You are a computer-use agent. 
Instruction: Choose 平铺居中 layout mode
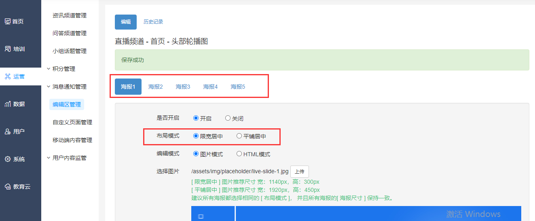coord(239,136)
